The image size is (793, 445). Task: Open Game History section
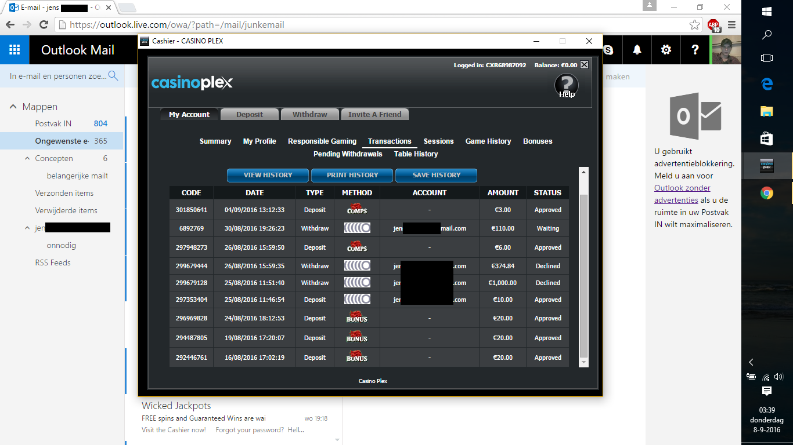point(488,141)
